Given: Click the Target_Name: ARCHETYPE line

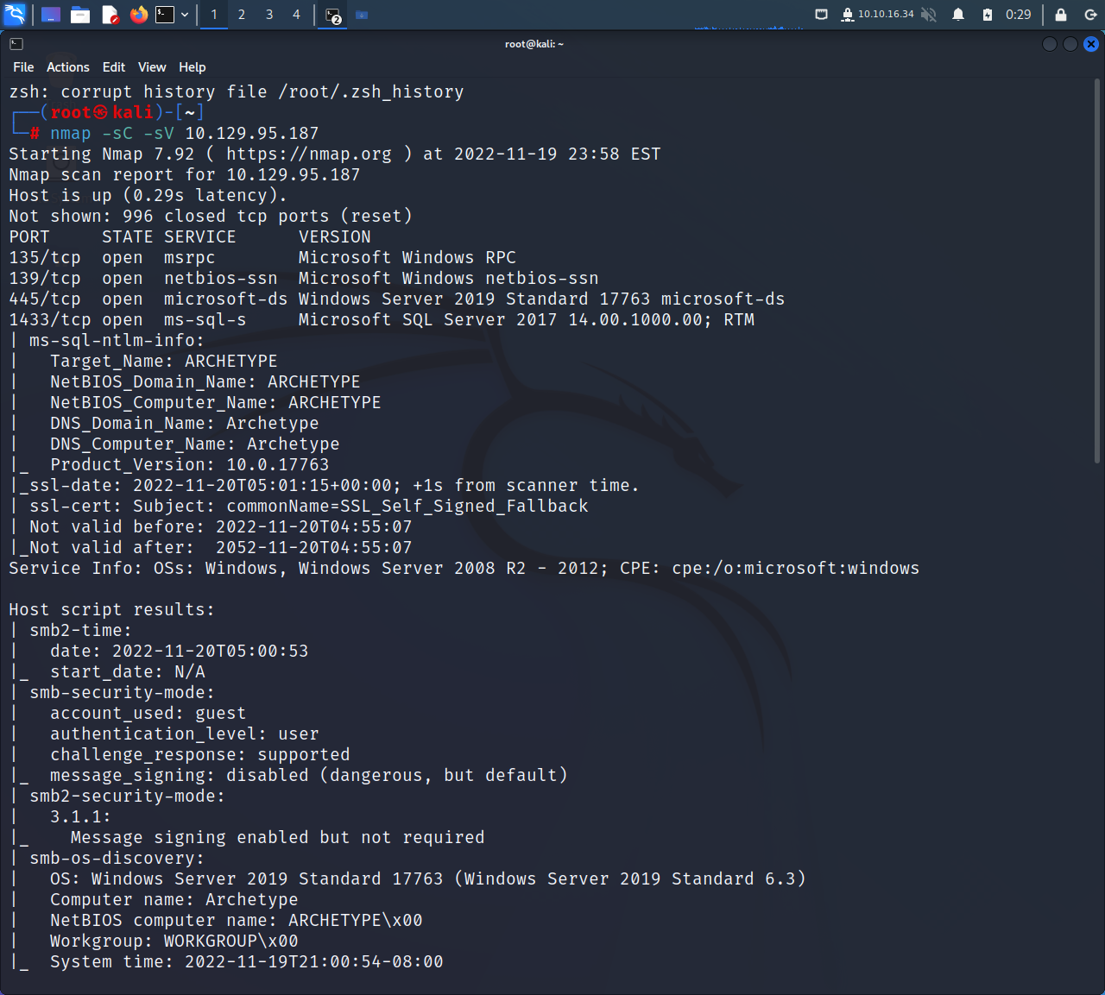Looking at the screenshot, I should point(164,361).
